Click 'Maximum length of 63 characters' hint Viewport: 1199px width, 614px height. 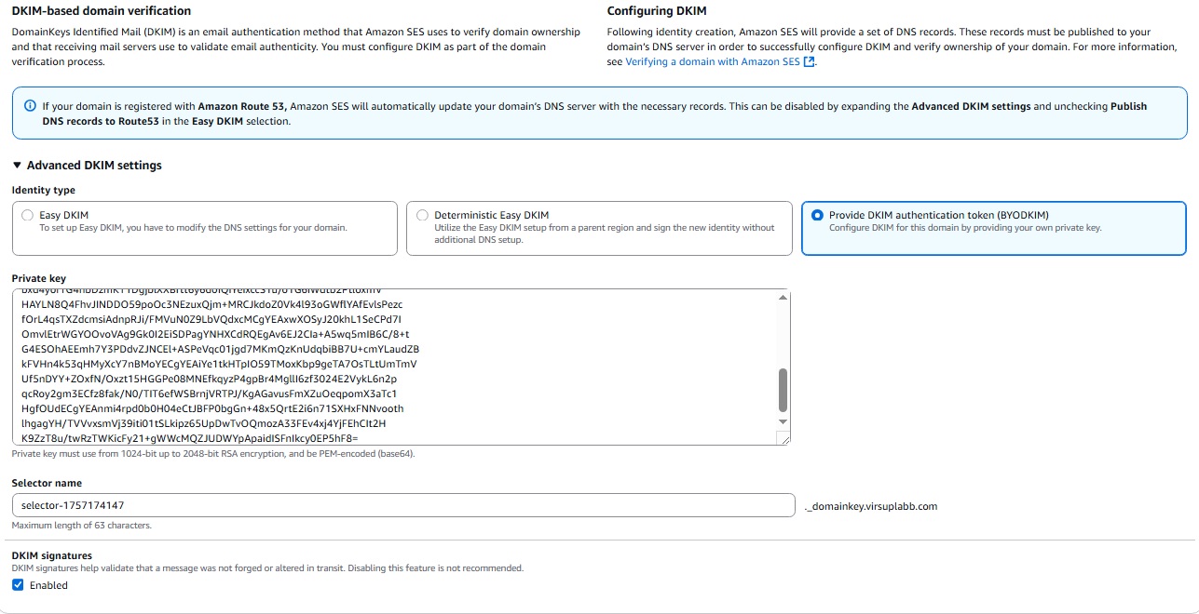click(82, 526)
